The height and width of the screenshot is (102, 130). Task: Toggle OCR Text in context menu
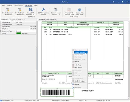click(80, 65)
